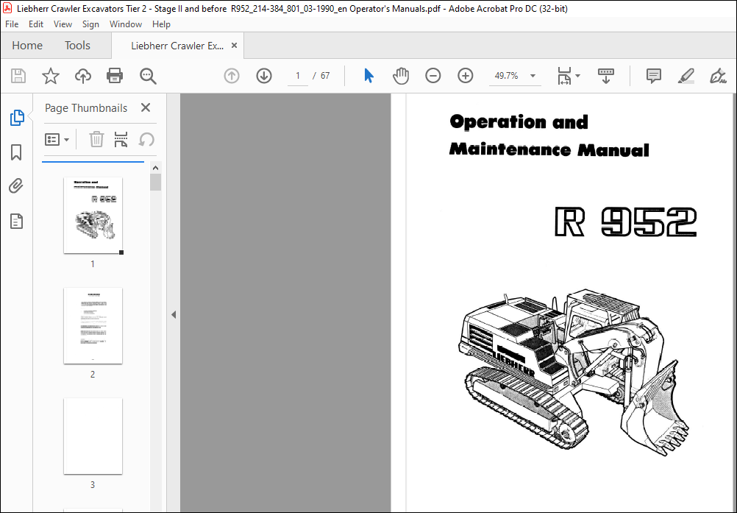Open the Sign menu

pyautogui.click(x=90, y=24)
